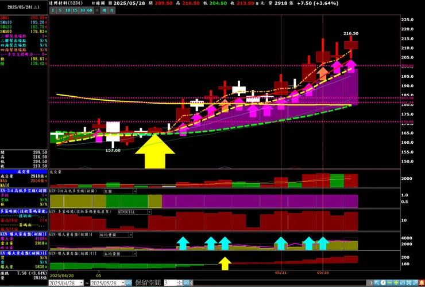Image resolution: width=425 pixels, height=287 pixels.
Task: Open the KENSCILL dropdown in 多策略 panel
Action: [149, 212]
